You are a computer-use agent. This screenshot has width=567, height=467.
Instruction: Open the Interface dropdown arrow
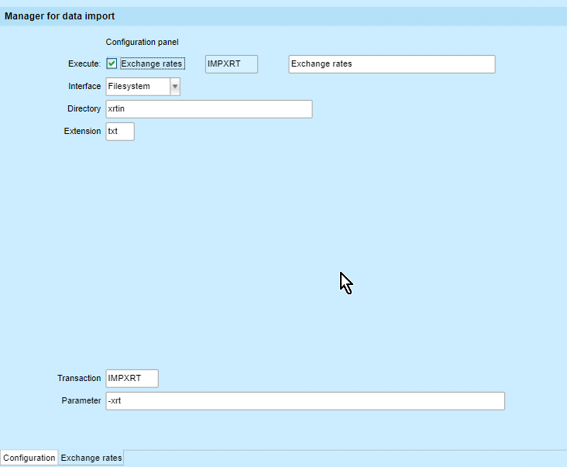[x=175, y=87]
